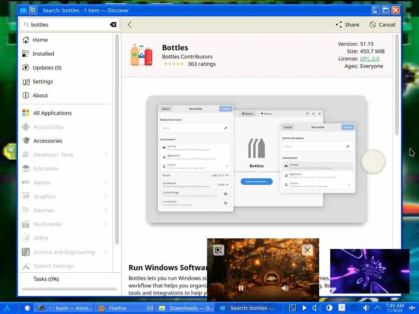Open the Bottles screenshot preview

pyautogui.click(x=257, y=159)
